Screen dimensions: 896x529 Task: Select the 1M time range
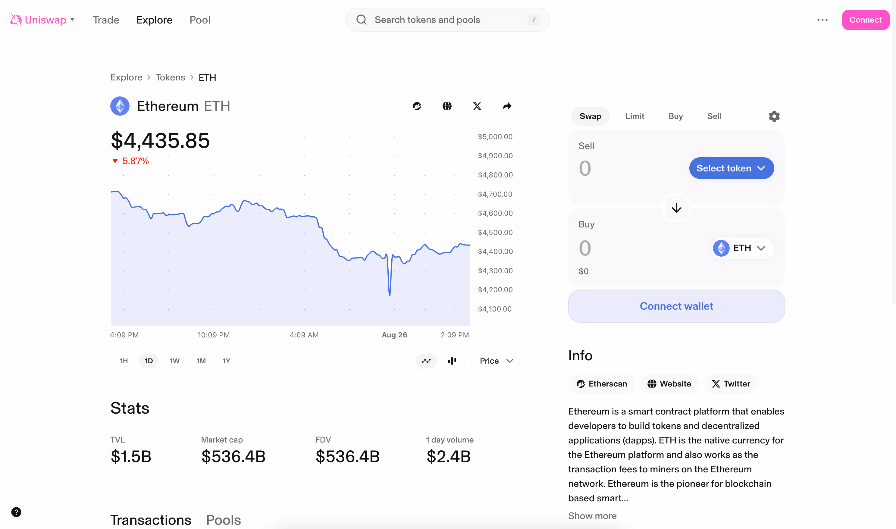(201, 361)
